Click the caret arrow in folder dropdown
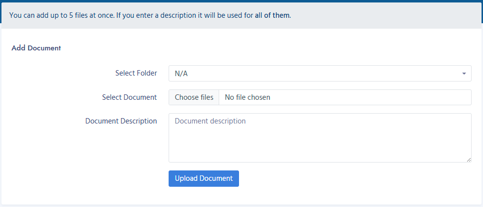This screenshot has width=483, height=207. [x=464, y=74]
